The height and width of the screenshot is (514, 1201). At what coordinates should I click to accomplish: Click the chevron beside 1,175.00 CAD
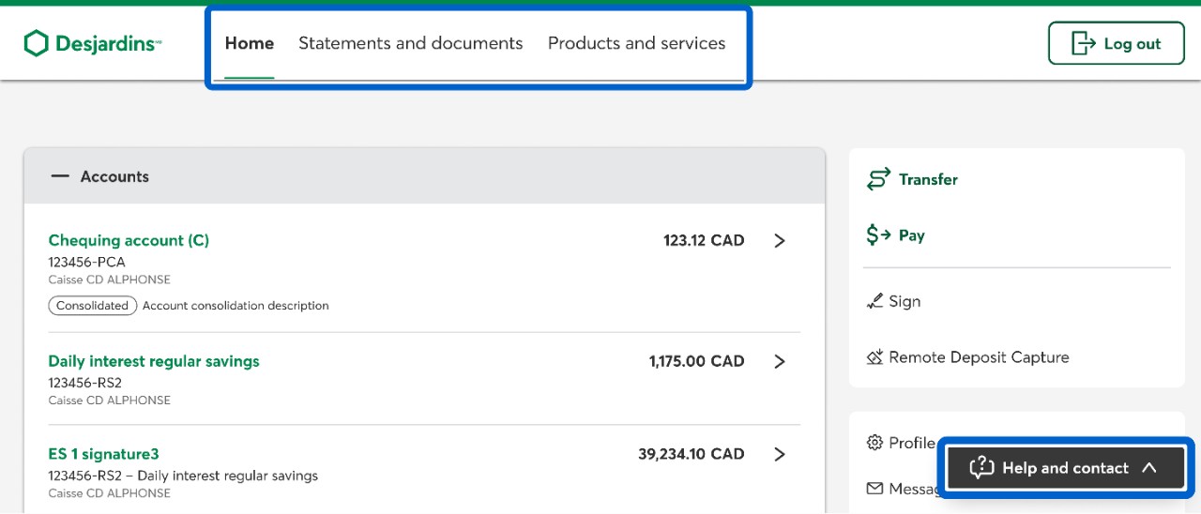click(x=779, y=361)
